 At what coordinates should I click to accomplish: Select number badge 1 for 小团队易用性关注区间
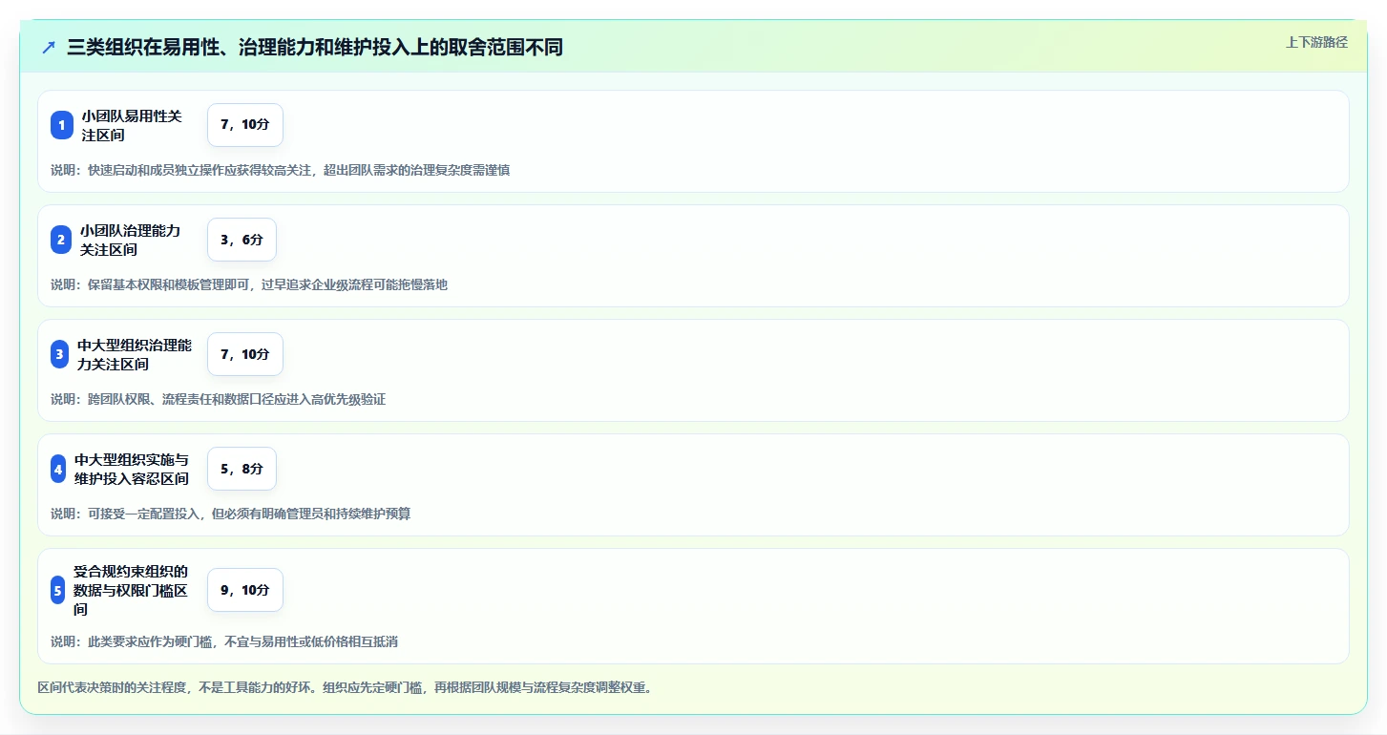click(62, 125)
